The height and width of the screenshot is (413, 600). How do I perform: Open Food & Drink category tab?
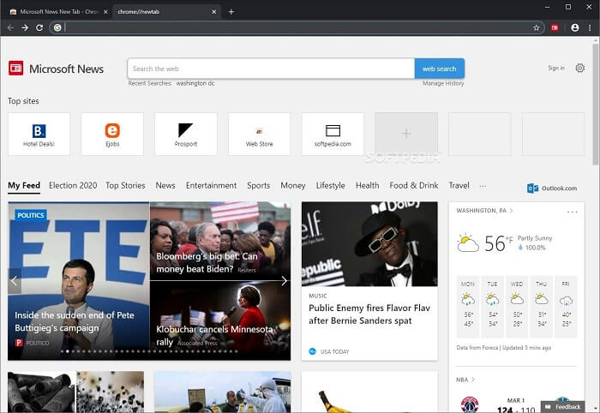tap(414, 185)
